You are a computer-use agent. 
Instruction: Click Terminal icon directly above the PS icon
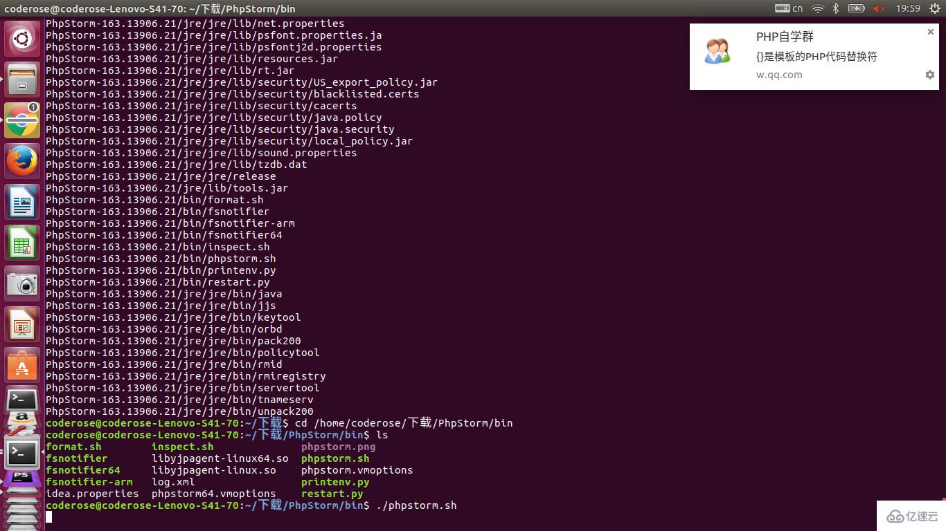22,454
